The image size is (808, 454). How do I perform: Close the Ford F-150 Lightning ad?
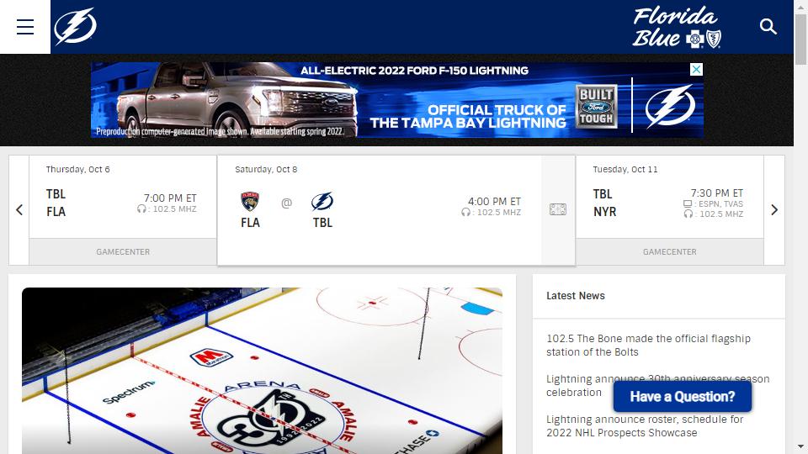(696, 70)
